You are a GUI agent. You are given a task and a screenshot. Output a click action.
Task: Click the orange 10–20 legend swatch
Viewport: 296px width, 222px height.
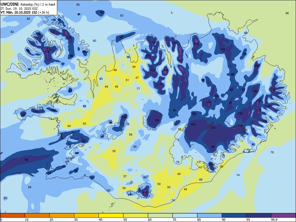[37, 215]
